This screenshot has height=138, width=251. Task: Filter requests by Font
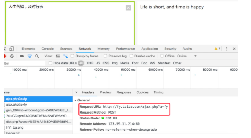(x=135, y=63)
